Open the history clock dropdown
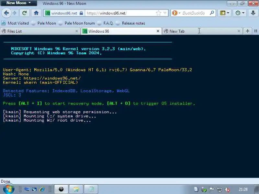This screenshot has width=259, height=194. pyautogui.click(x=240, y=13)
